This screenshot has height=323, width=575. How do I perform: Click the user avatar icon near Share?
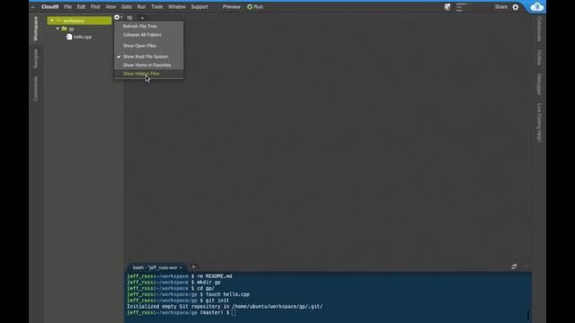coord(447,6)
